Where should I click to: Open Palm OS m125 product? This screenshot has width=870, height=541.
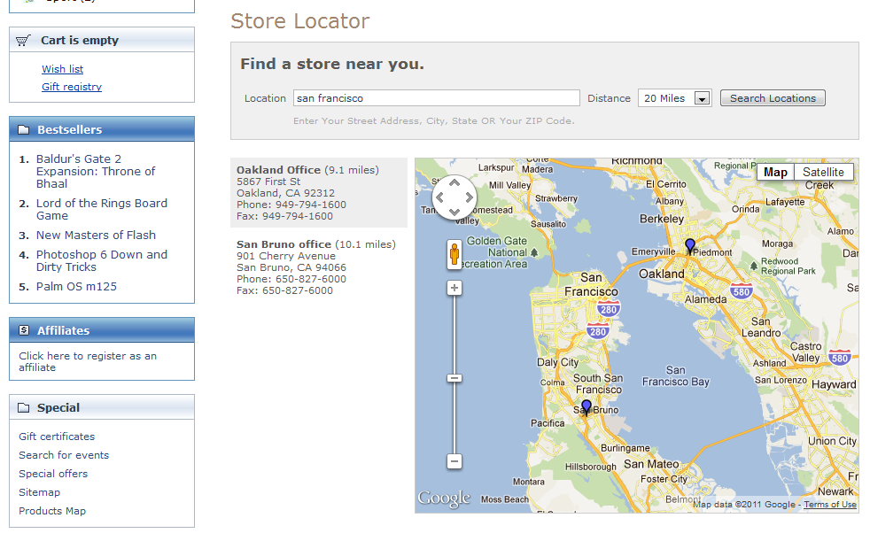click(x=76, y=287)
